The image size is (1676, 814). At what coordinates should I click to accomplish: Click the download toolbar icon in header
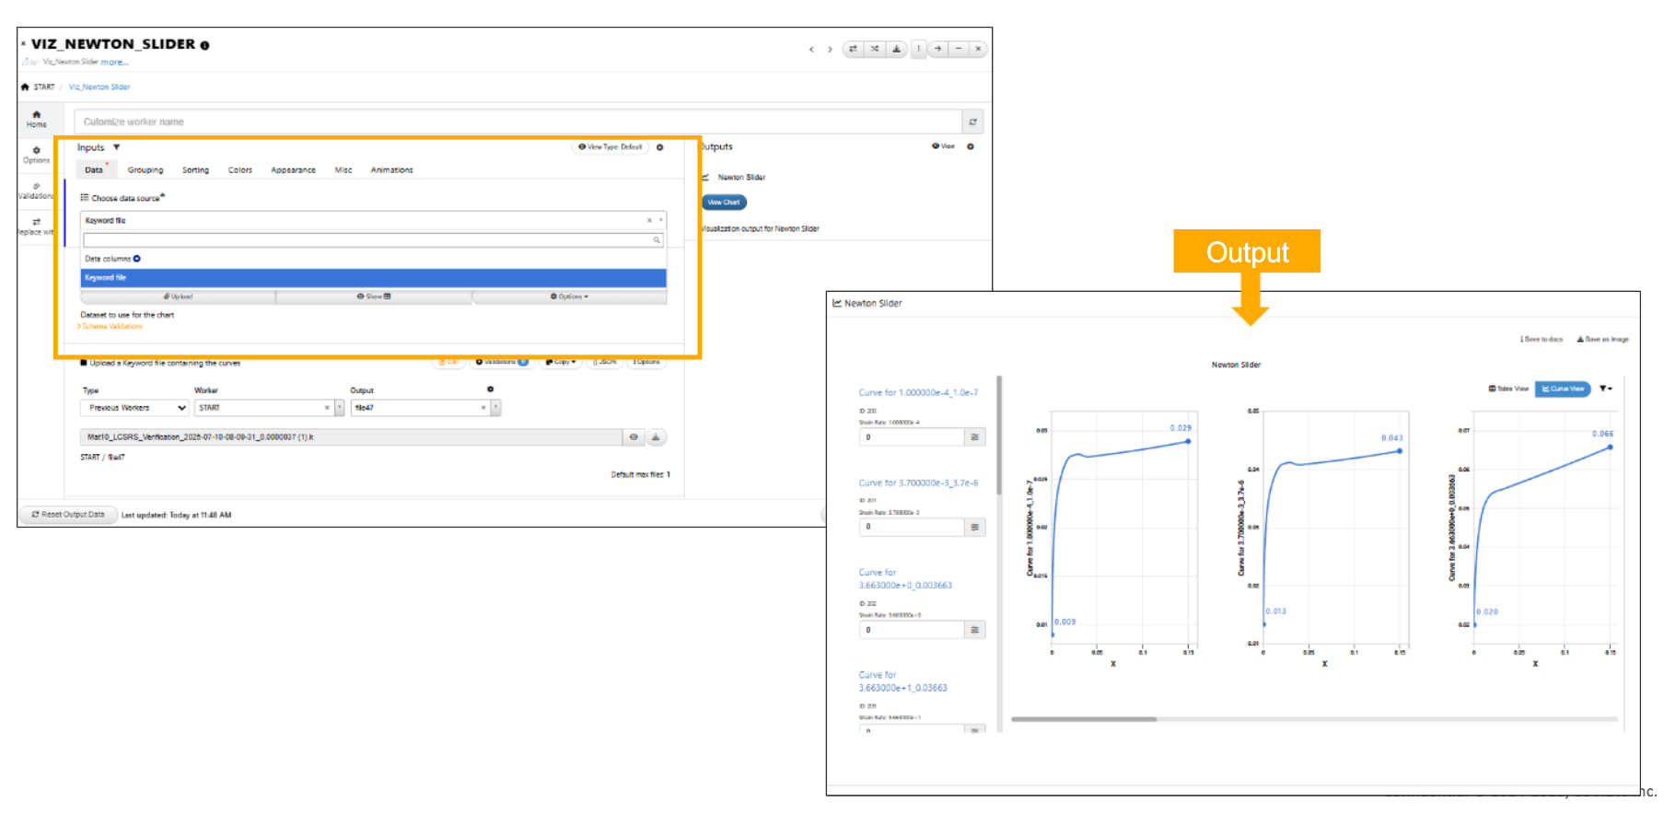pos(896,49)
